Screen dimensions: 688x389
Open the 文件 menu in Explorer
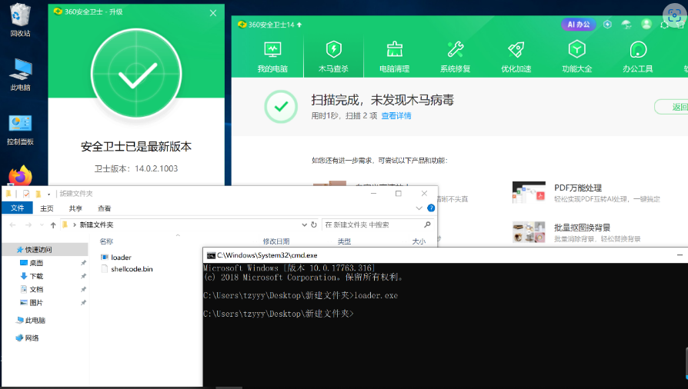point(17,208)
